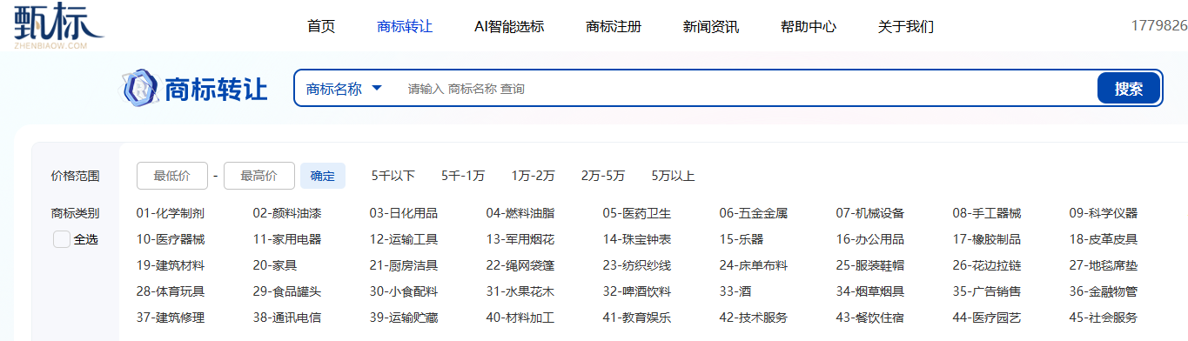Image resolution: width=1188 pixels, height=341 pixels.
Task: Open the 商标注册 nav item
Action: point(614,26)
